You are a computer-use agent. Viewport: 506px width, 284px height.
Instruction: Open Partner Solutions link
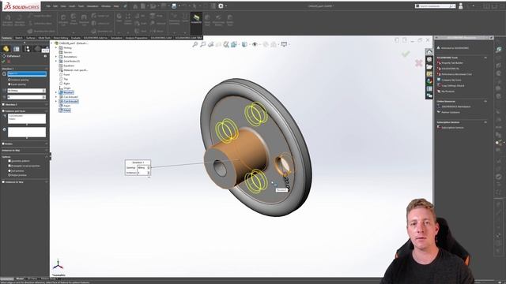tap(451, 112)
